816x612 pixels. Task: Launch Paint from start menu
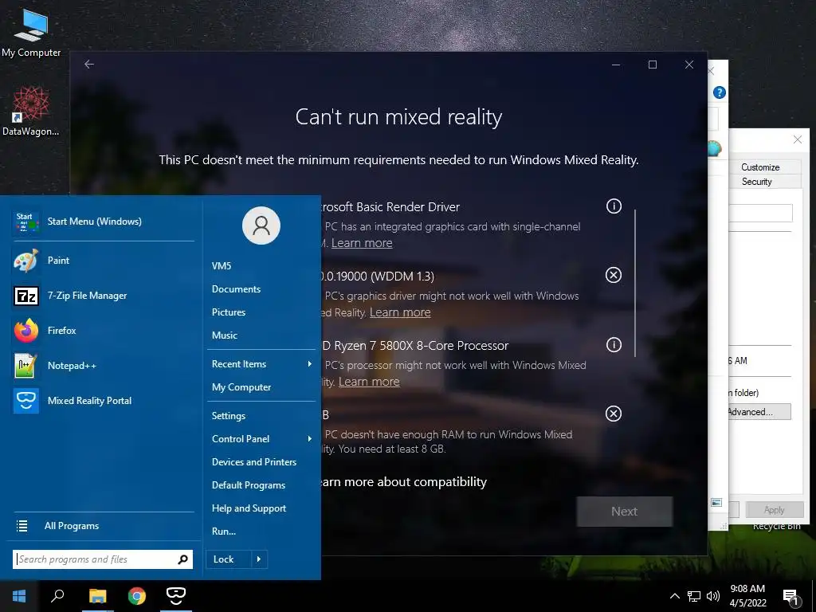[x=103, y=261]
